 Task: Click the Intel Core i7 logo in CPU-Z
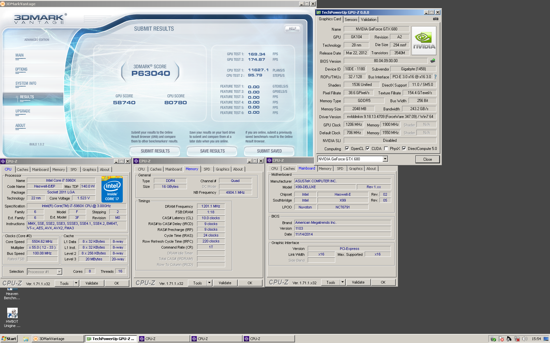pyautogui.click(x=112, y=189)
